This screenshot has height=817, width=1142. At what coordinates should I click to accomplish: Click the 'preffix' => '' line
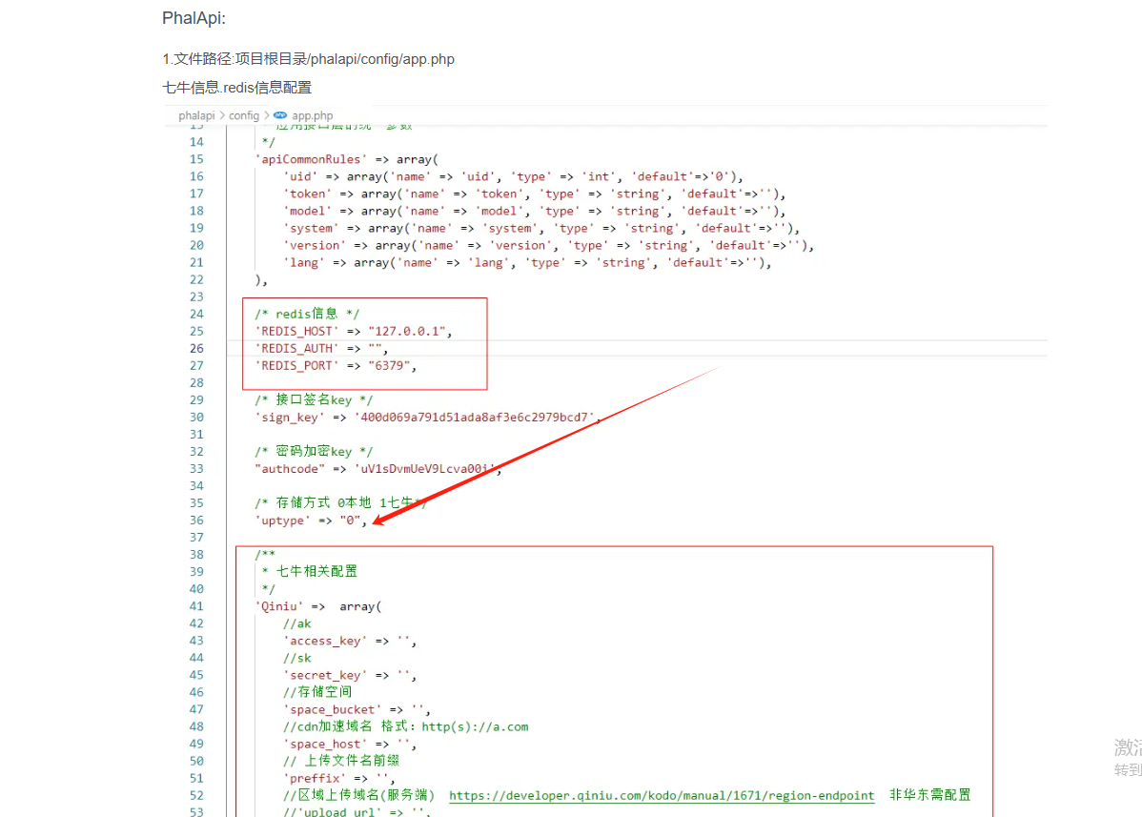pos(339,779)
